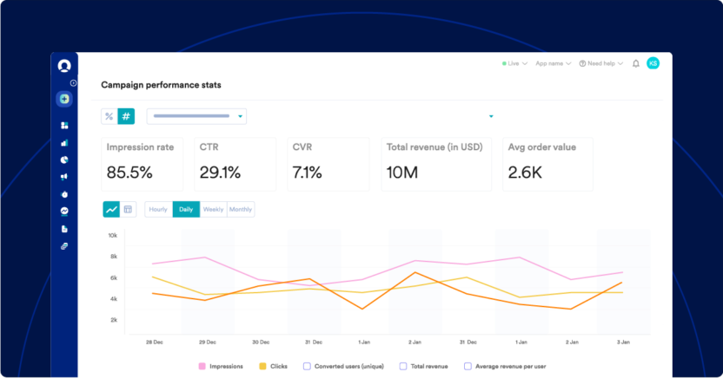The image size is (723, 378).
Task: Select the Daily tab
Action: pos(186,209)
